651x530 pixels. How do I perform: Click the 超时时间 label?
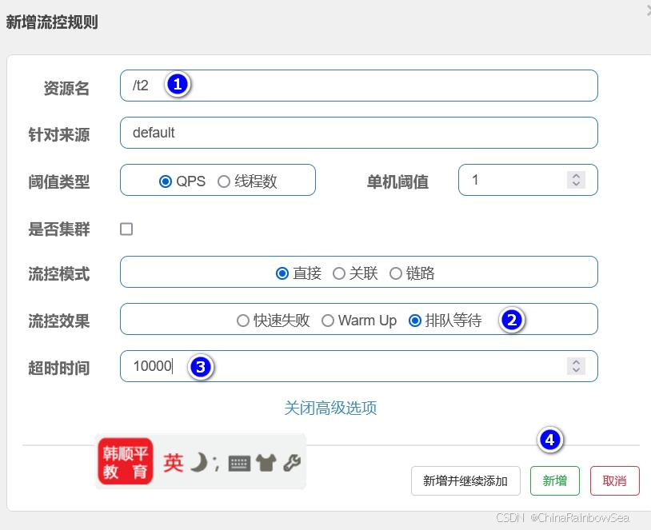59,369
